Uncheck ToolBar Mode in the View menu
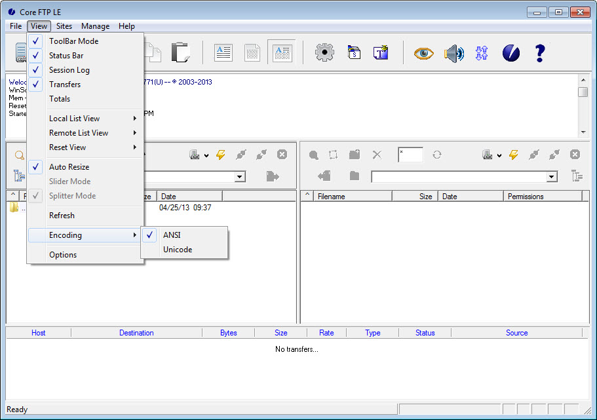Image resolution: width=597 pixels, height=420 pixels. click(85, 41)
